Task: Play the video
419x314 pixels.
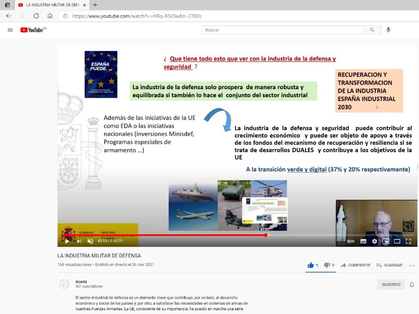Action: click(x=67, y=241)
